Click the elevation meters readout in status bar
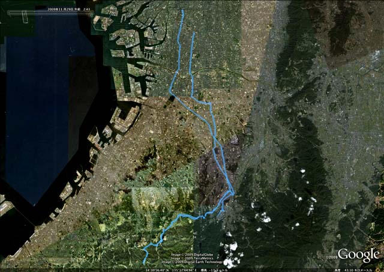The width and height of the screenshot is (384, 272). point(214,270)
